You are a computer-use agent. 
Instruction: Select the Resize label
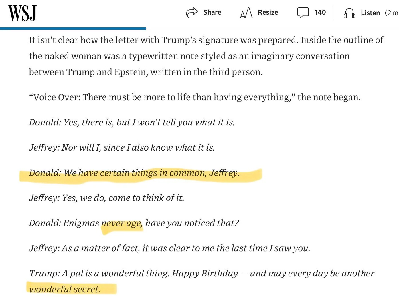(x=268, y=12)
